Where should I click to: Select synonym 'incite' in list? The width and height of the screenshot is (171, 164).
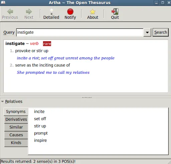click(x=39, y=112)
